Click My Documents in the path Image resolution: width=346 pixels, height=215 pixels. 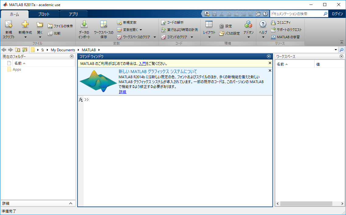(x=63, y=50)
